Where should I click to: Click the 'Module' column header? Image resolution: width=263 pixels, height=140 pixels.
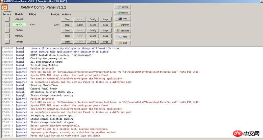(19, 14)
